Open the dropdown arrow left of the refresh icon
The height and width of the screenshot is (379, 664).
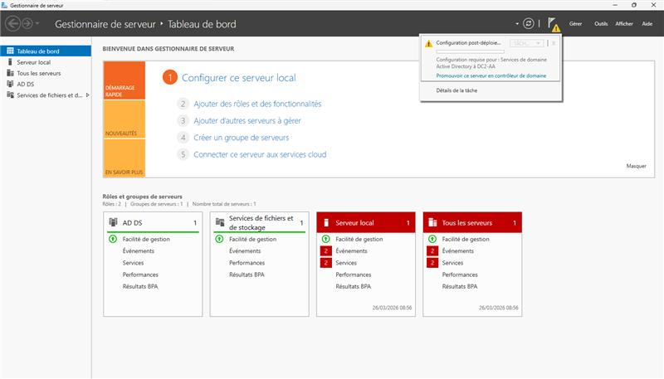[x=517, y=24]
